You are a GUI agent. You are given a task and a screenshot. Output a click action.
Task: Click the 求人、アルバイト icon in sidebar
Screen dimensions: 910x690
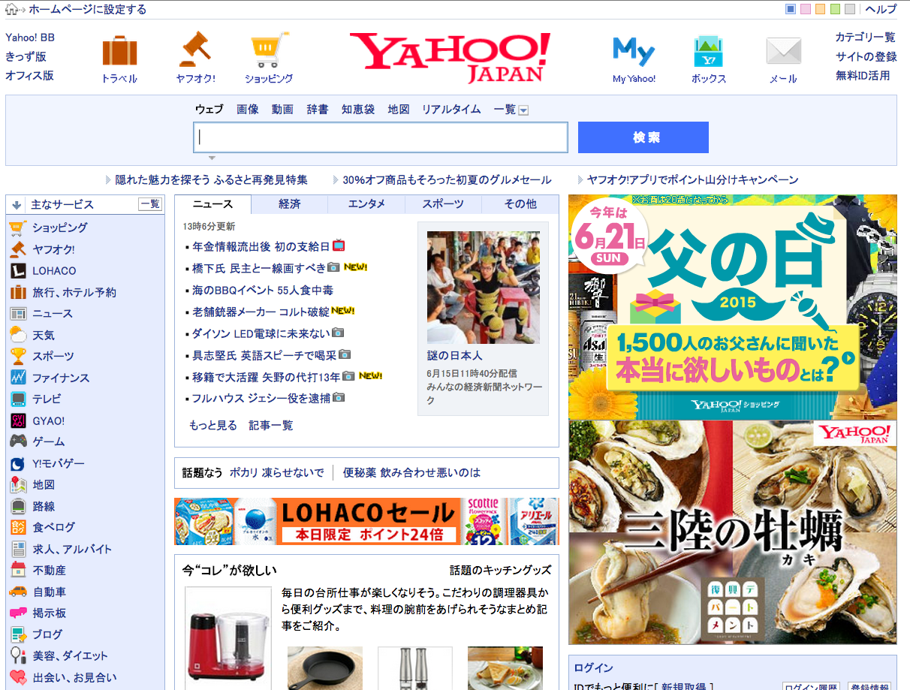(19, 549)
